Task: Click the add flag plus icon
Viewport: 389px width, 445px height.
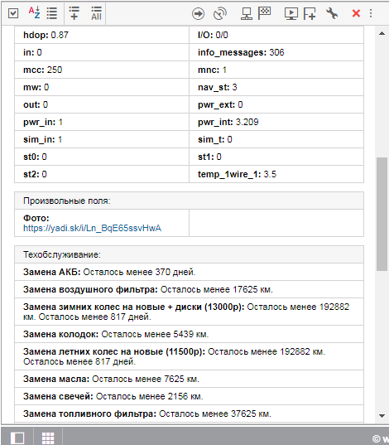Action: [x=310, y=13]
